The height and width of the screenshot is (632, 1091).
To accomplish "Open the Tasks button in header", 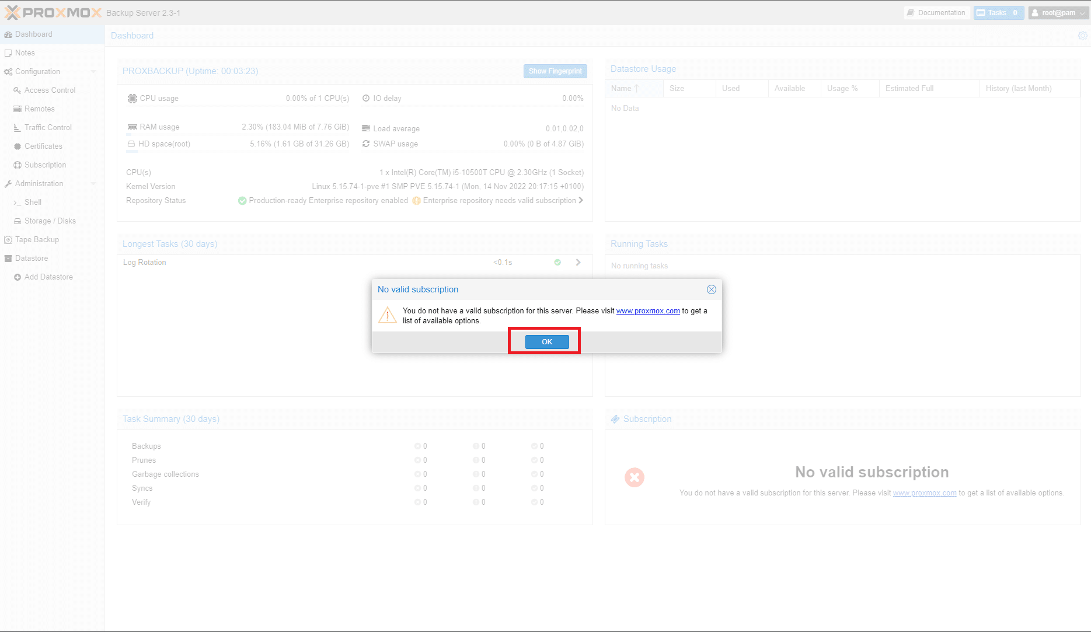I will [x=998, y=13].
